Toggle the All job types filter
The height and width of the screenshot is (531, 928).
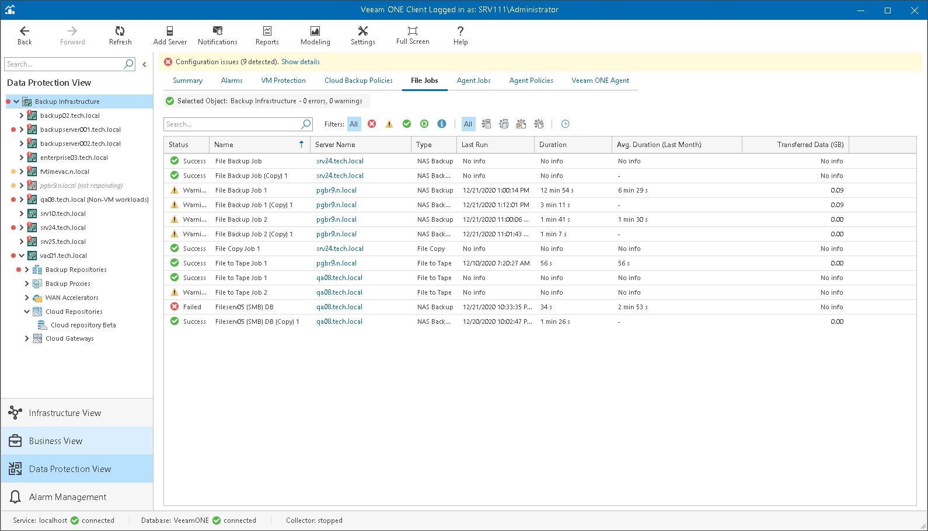click(468, 124)
